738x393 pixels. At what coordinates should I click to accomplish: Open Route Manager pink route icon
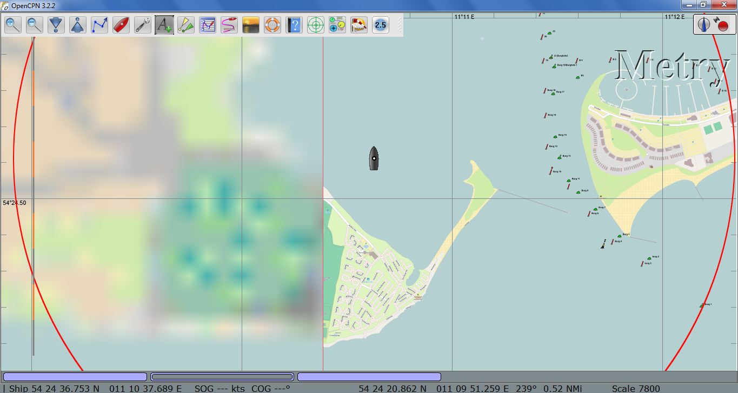229,25
